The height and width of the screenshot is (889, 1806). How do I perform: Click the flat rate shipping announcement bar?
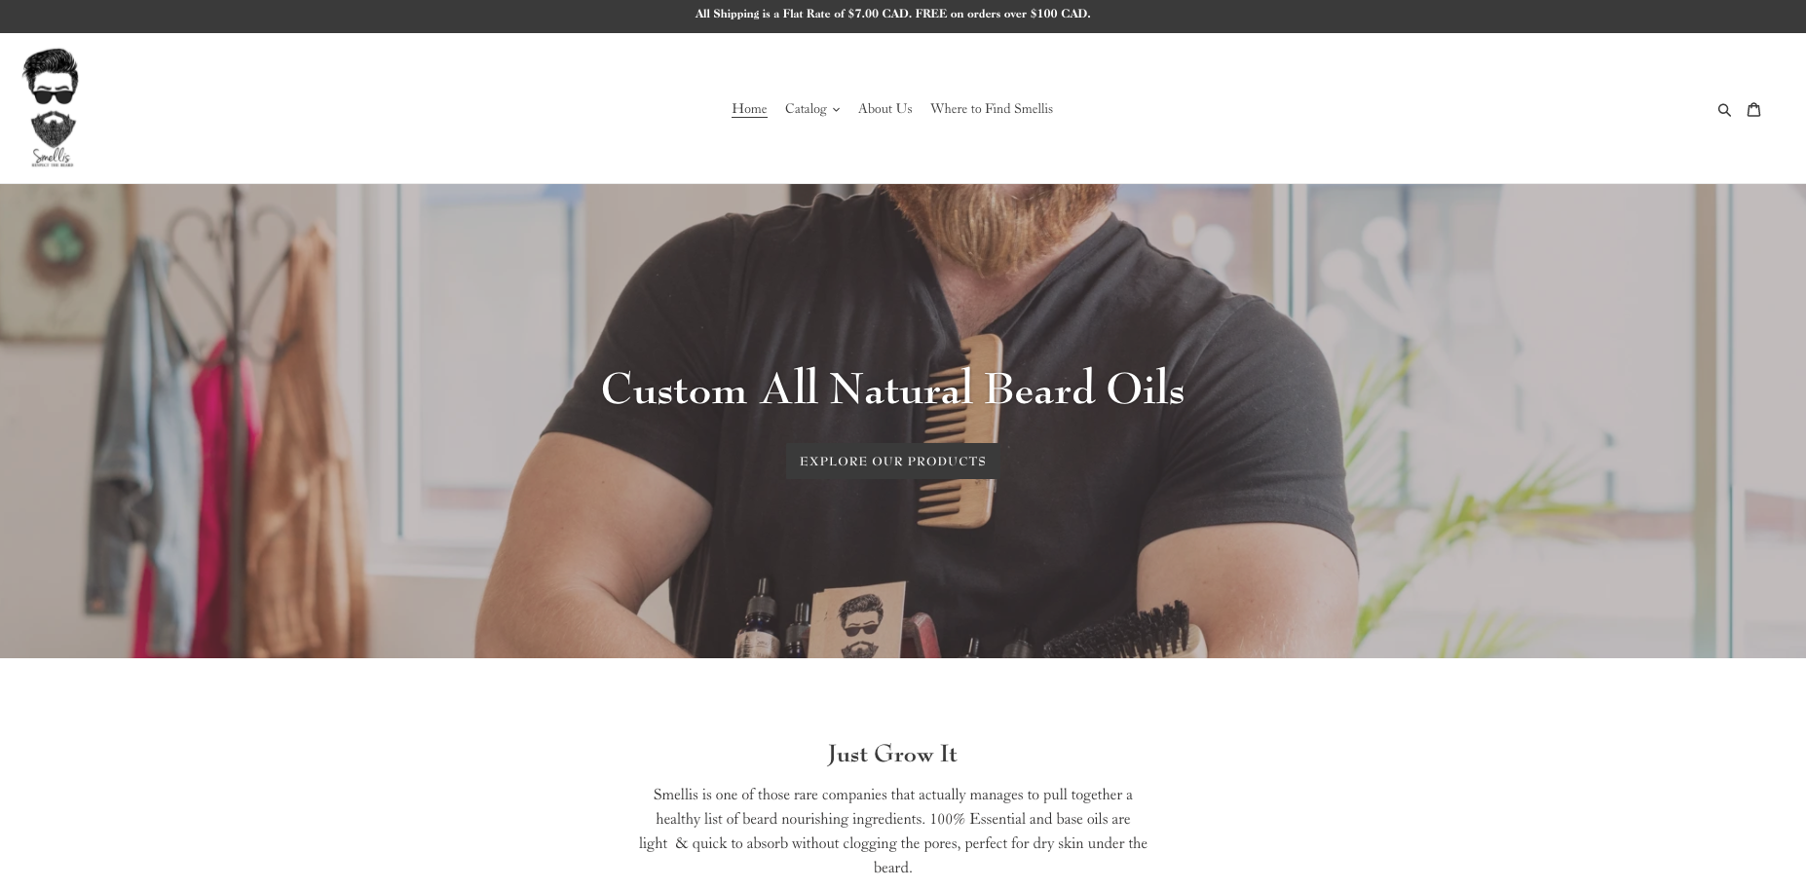tap(903, 16)
